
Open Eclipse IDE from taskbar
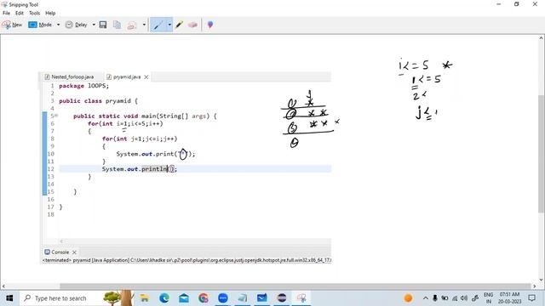282,298
